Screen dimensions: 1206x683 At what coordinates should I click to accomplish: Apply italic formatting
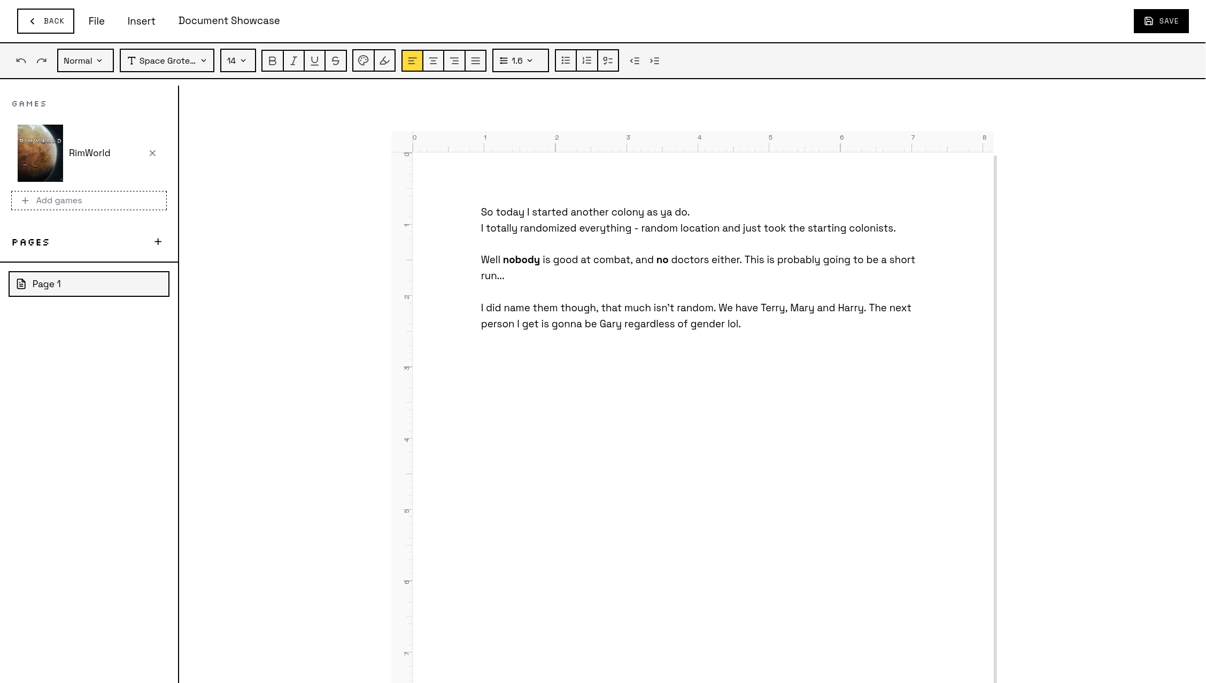293,60
